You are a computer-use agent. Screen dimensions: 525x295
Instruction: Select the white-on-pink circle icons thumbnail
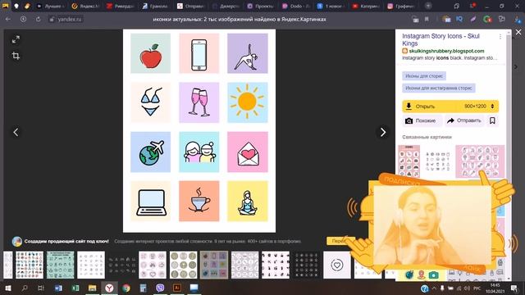coord(245,265)
